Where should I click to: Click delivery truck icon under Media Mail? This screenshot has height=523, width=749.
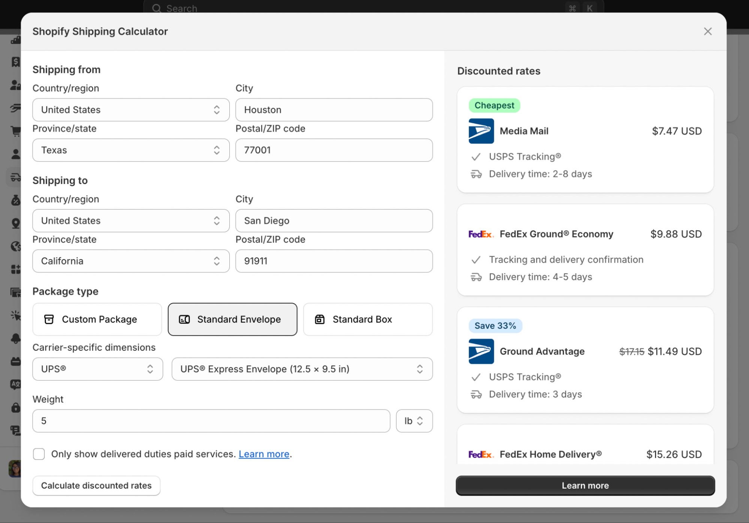coord(476,174)
